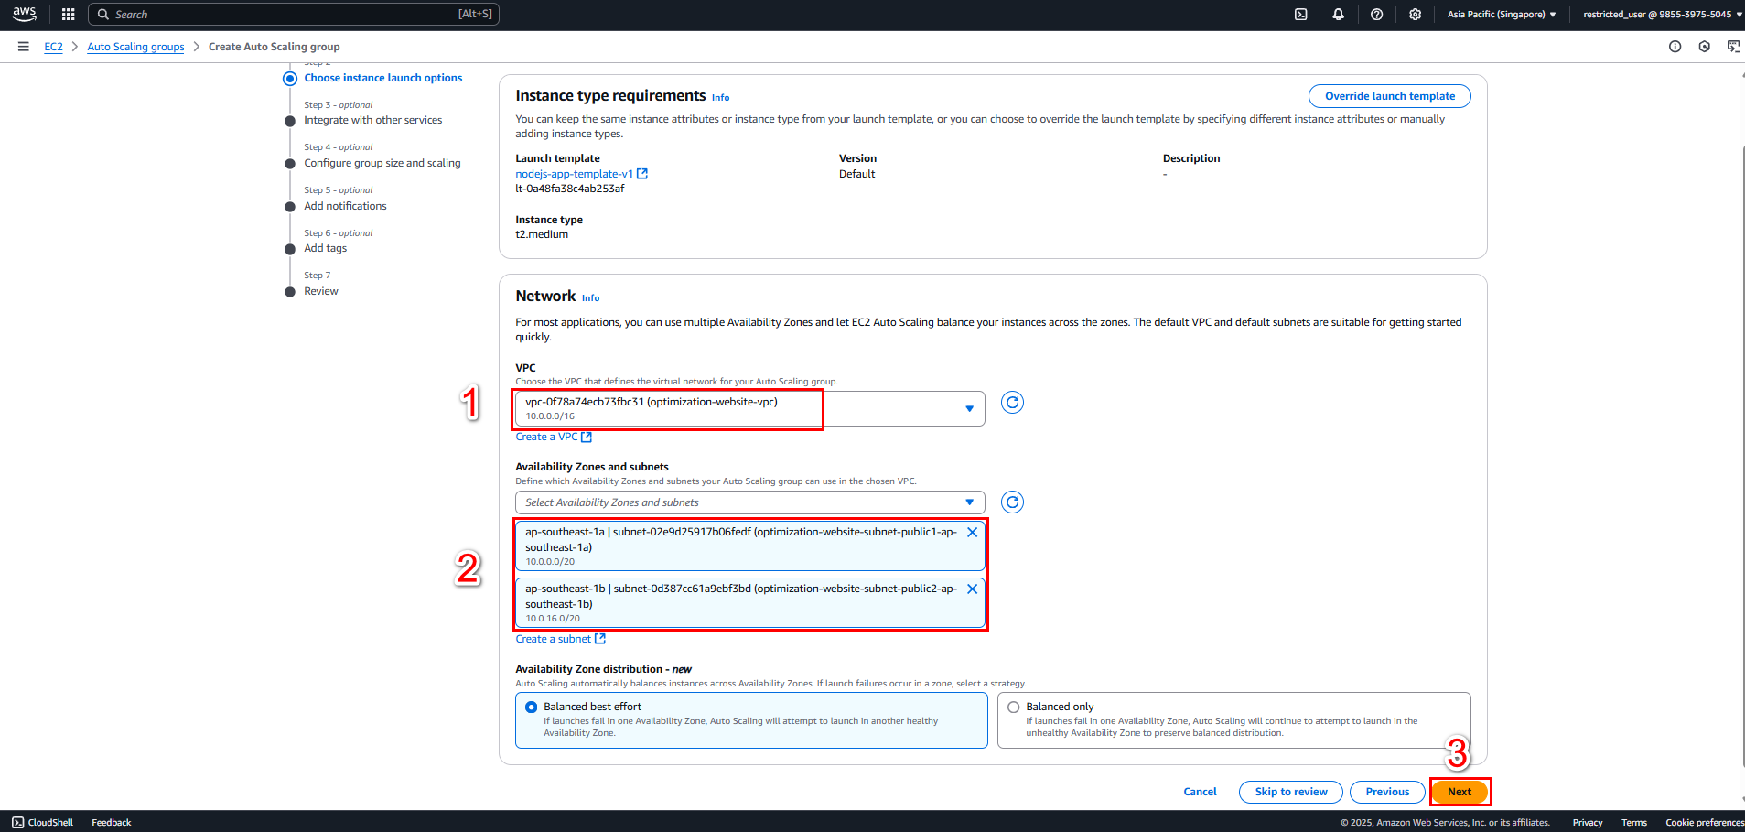
Task: Open the help question mark menu
Action: (x=1376, y=14)
